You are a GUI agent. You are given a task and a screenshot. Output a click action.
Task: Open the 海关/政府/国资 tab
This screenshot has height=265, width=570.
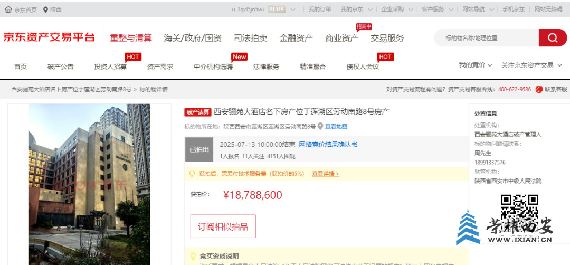click(193, 38)
